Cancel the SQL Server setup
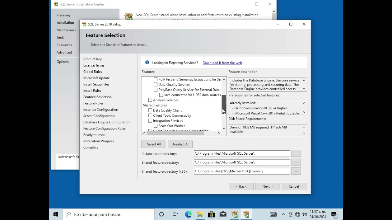The width and height of the screenshot is (392, 220). 294,186
